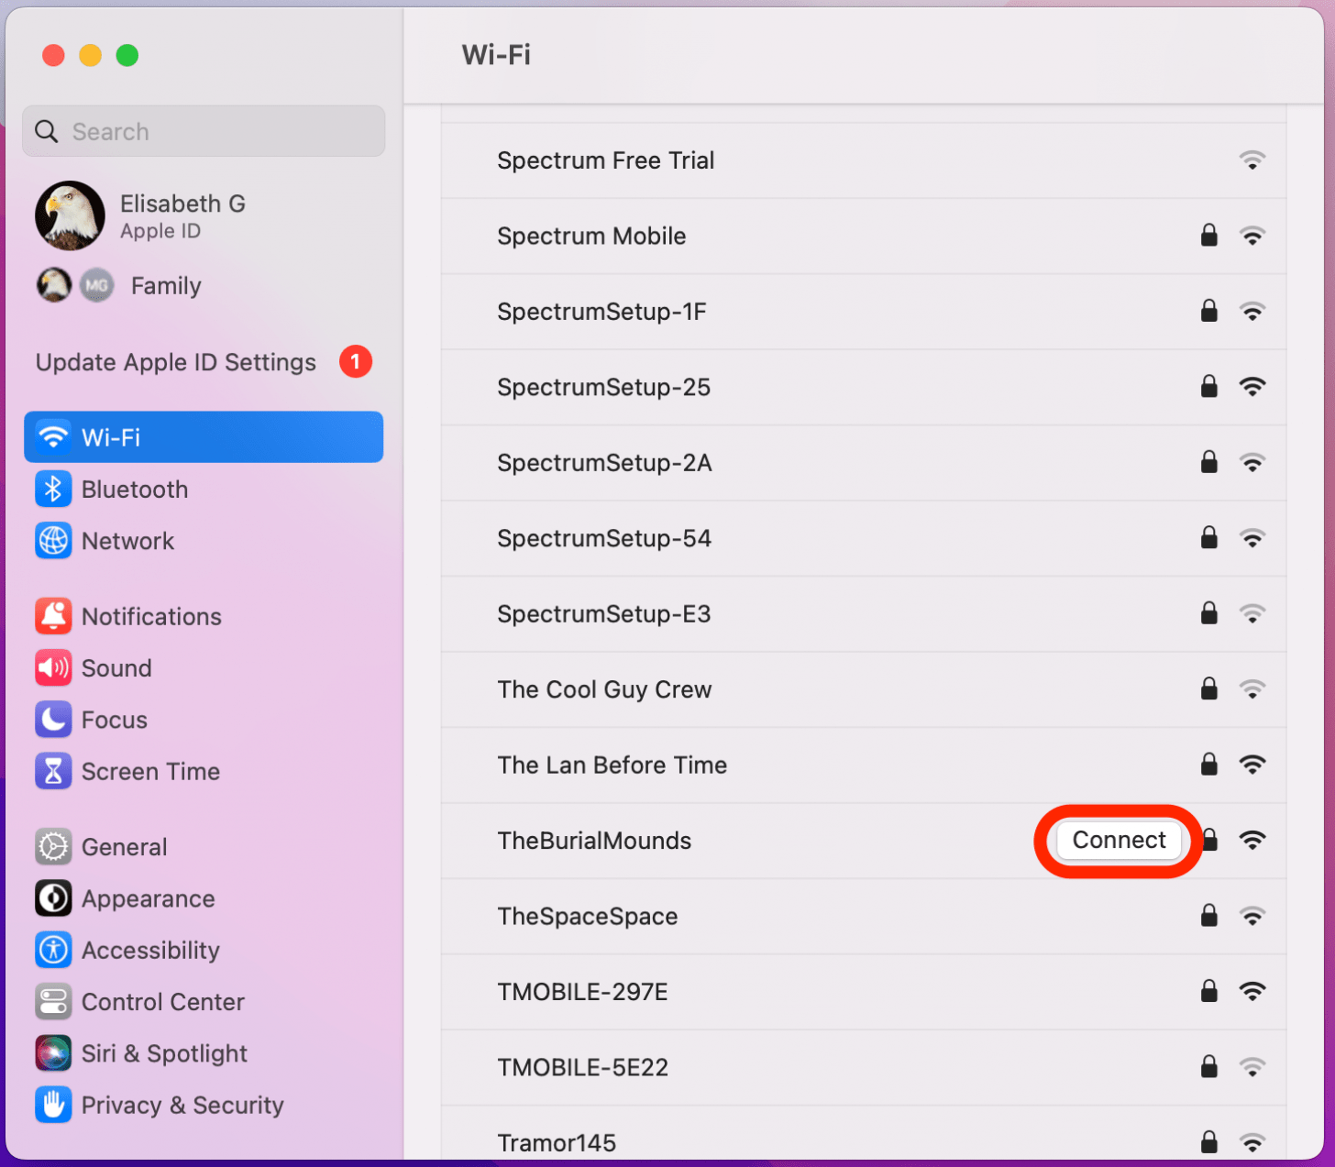
Task: Click the red notification badge 1
Action: pos(356,362)
